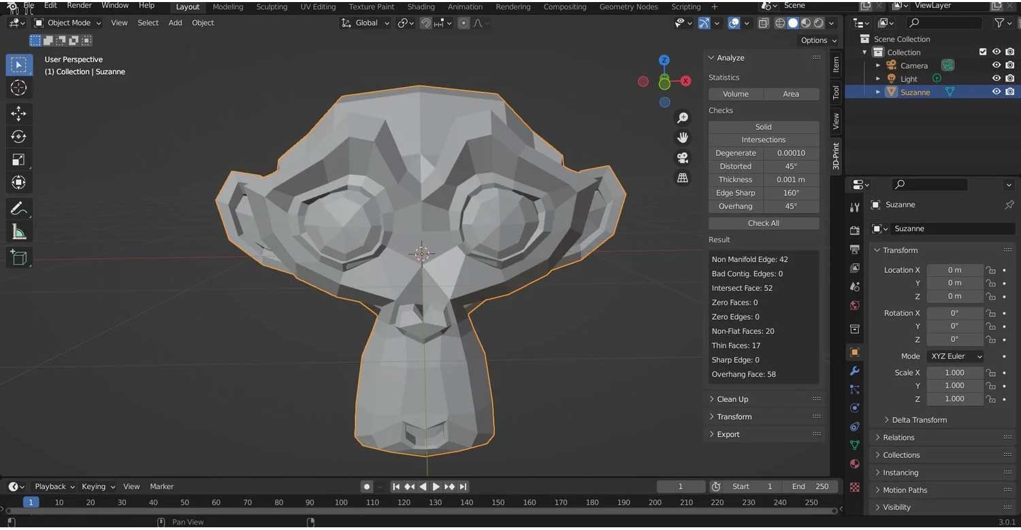The image size is (1021, 530).
Task: Select the zoom magnifier icon in the viewport
Action: tap(683, 117)
